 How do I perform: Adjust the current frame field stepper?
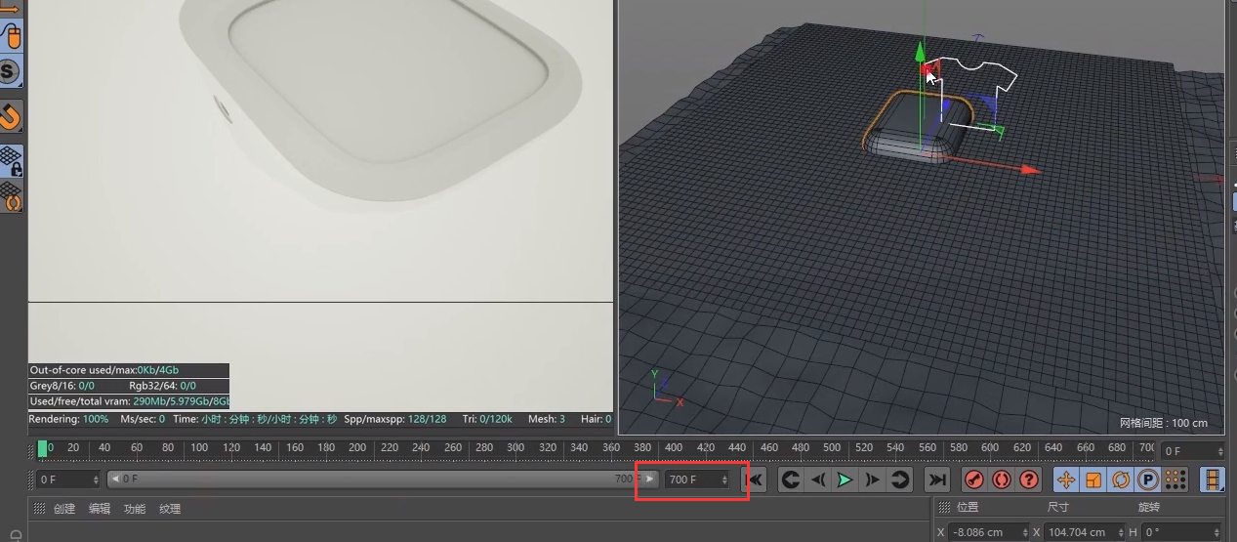pyautogui.click(x=1219, y=451)
